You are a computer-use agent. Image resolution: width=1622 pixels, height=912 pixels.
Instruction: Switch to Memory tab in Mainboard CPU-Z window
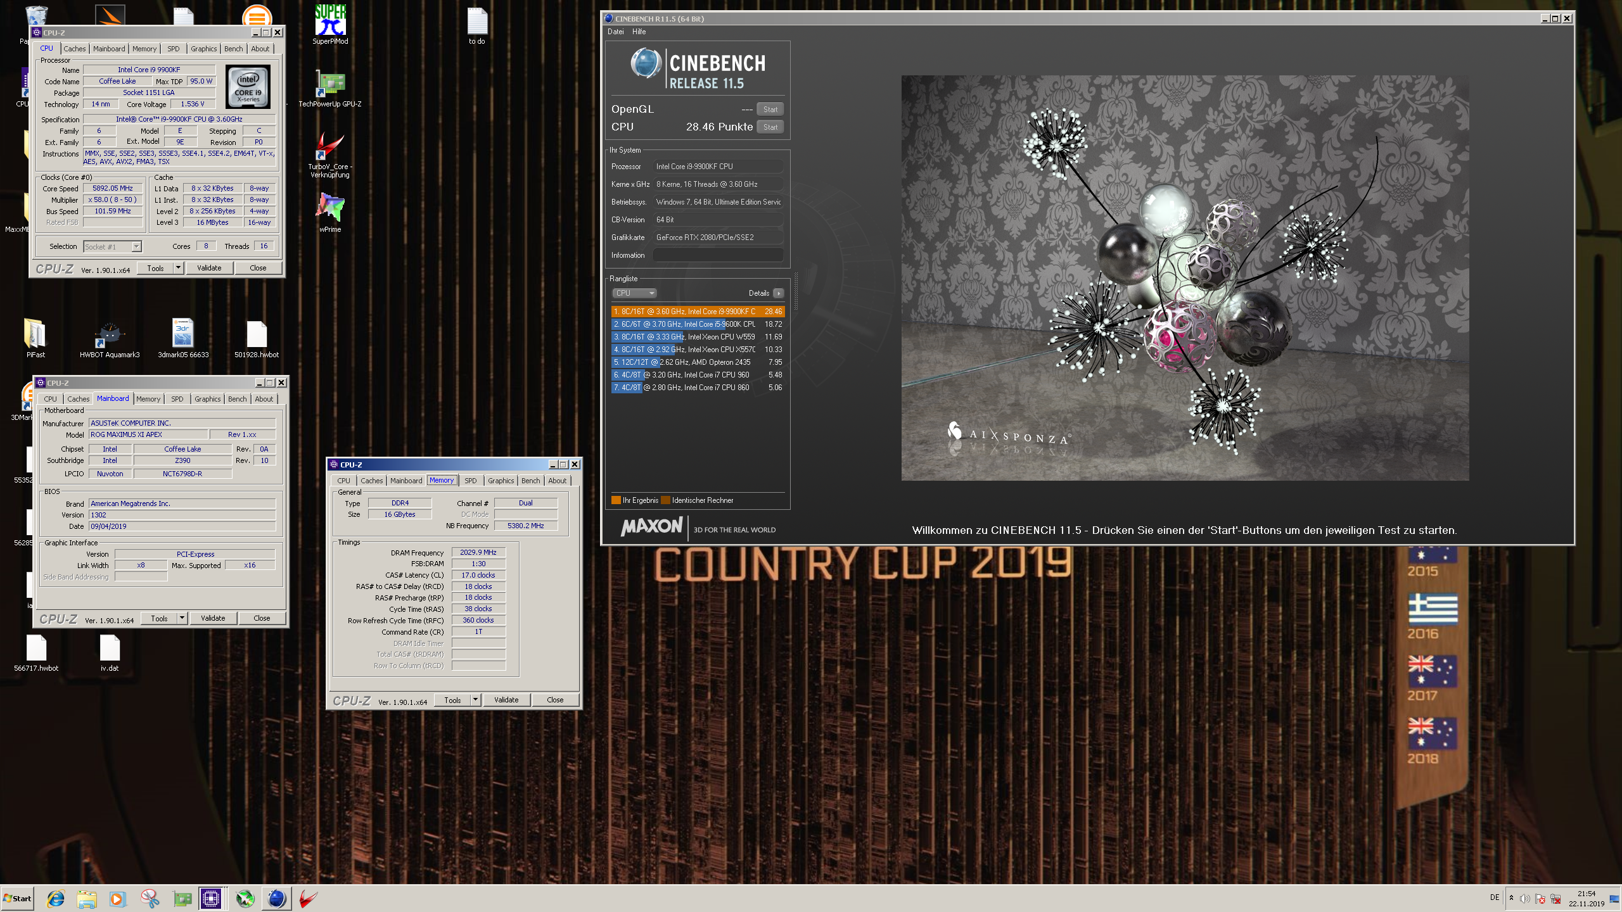pyautogui.click(x=148, y=399)
